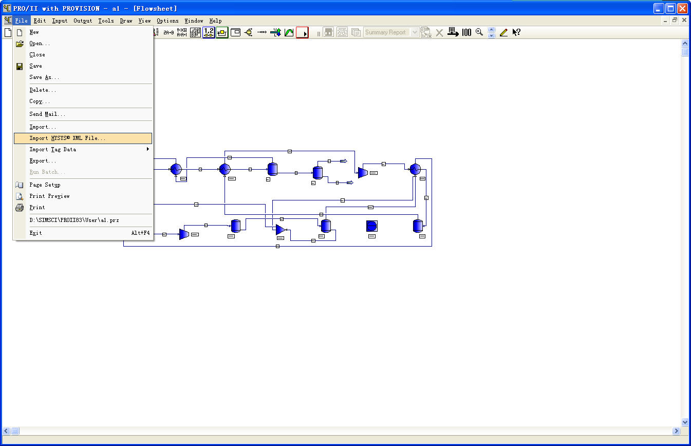Open Print Preview from File menu
The image size is (691, 446).
pyautogui.click(x=83, y=196)
